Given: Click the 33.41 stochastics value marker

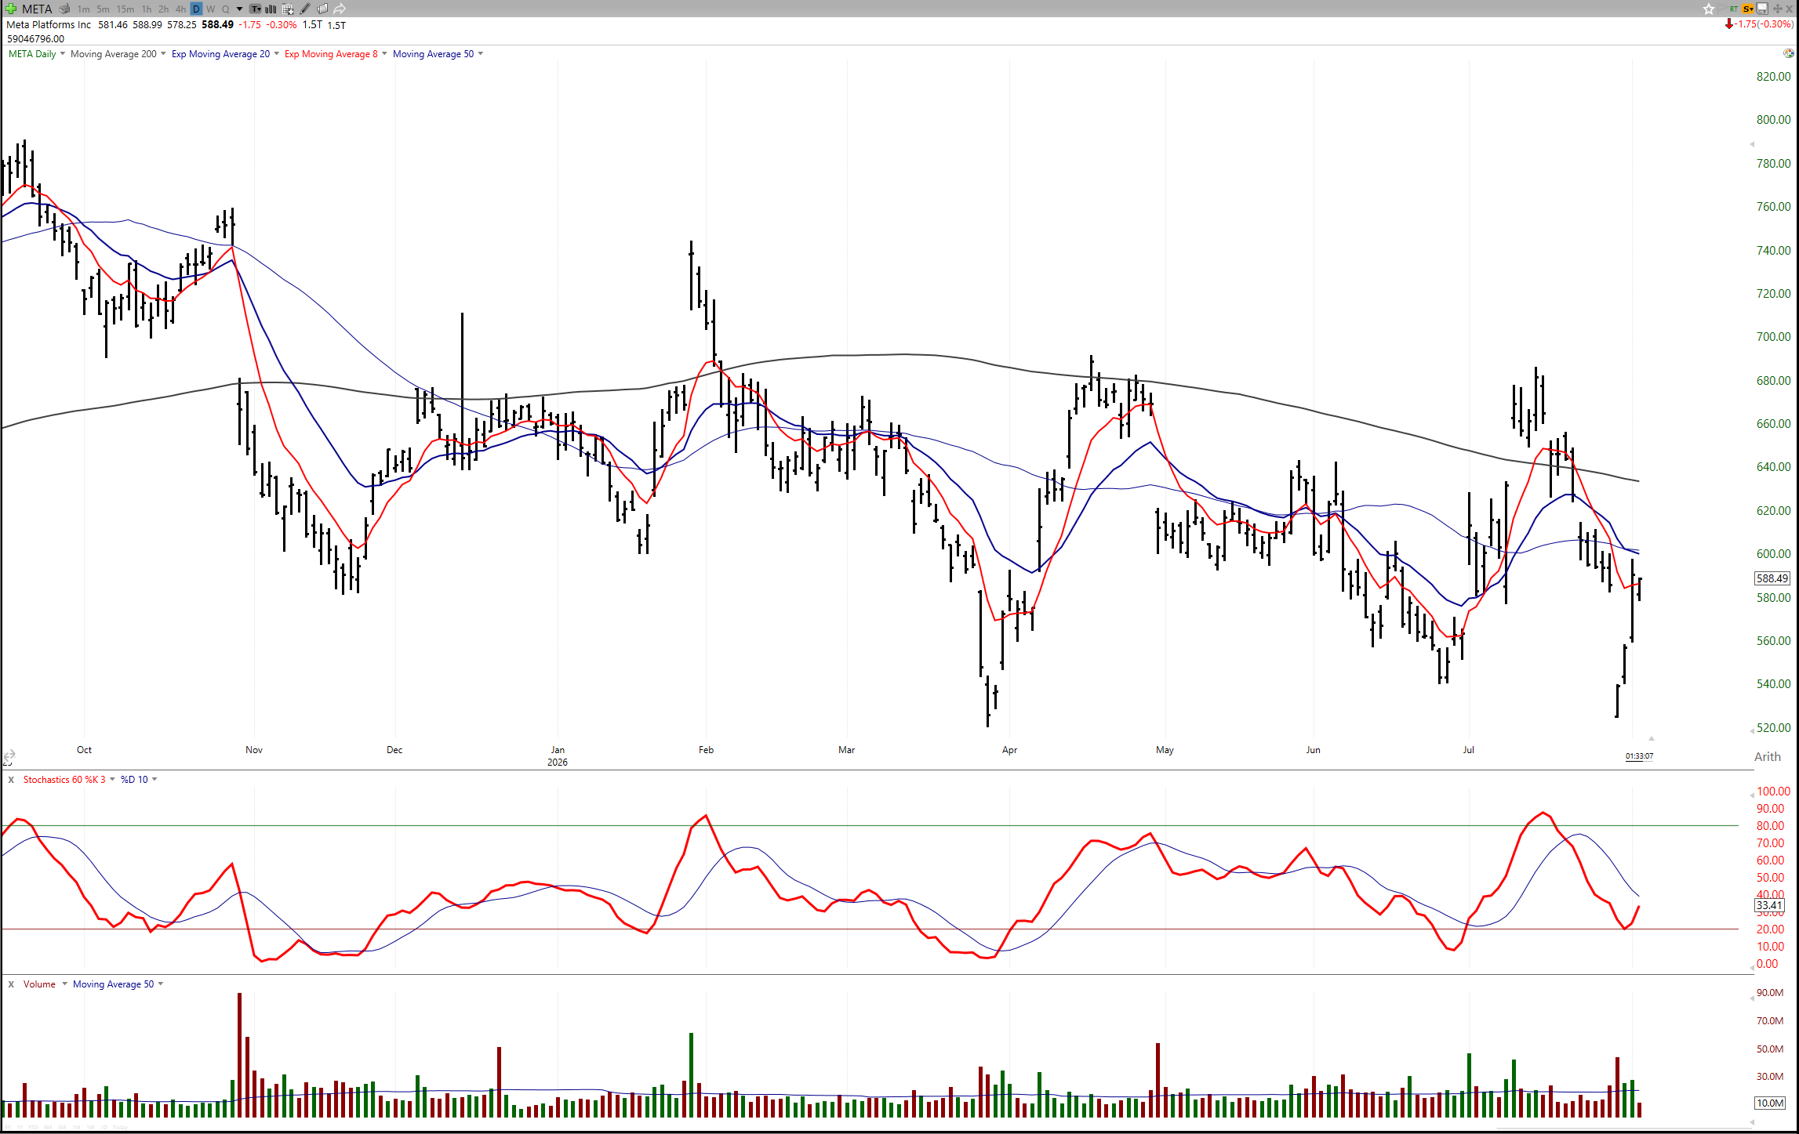Looking at the screenshot, I should pos(1769,905).
